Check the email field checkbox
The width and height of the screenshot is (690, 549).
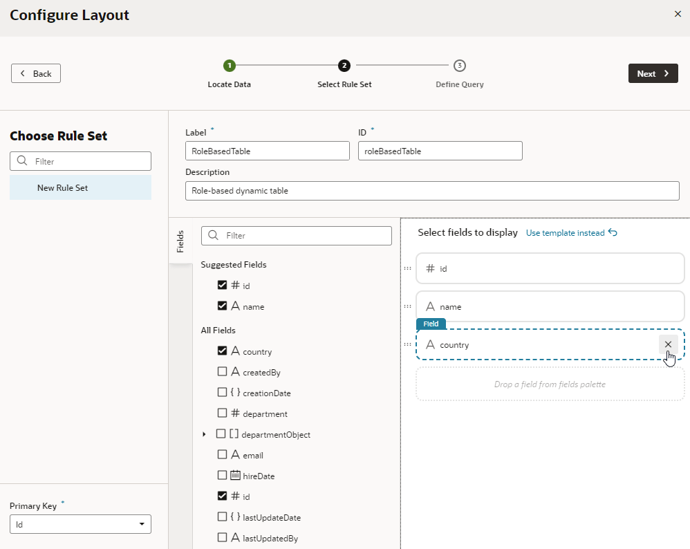point(222,454)
